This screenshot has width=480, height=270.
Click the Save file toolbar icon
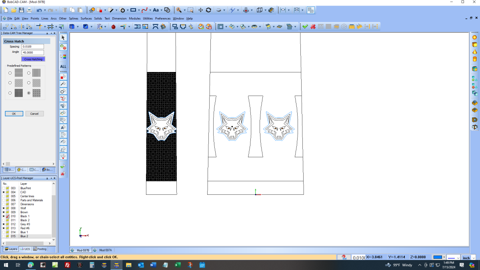click(21, 10)
